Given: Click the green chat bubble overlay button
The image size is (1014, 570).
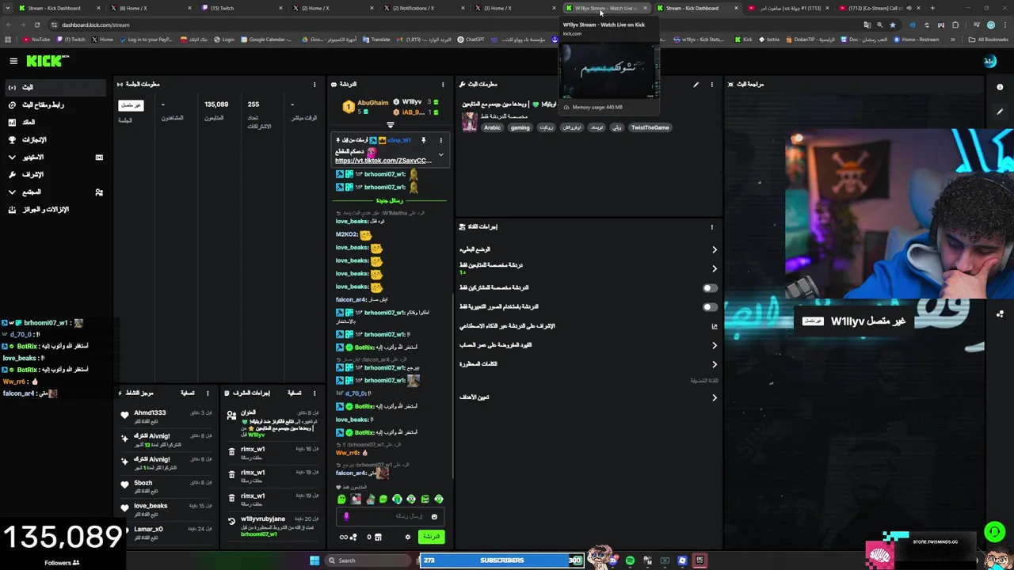Looking at the screenshot, I should [x=994, y=532].
